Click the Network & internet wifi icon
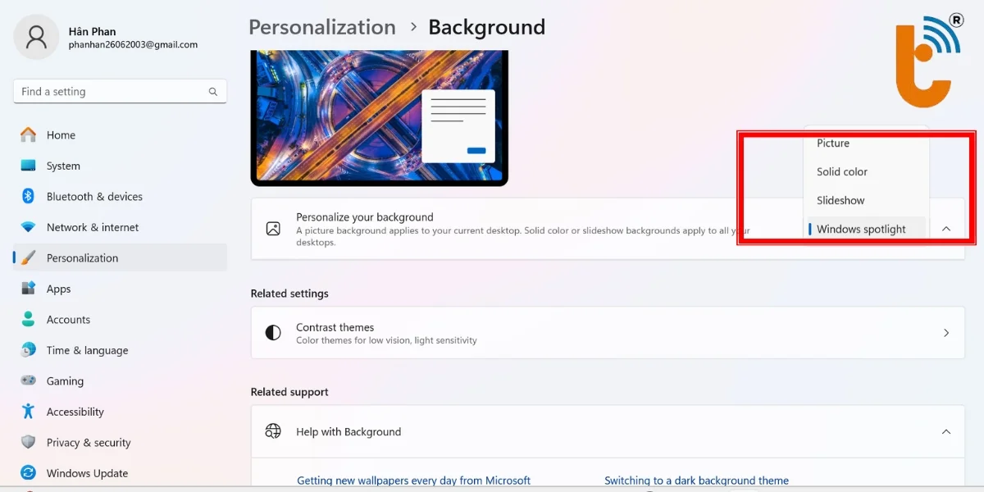The image size is (984, 492). click(29, 227)
